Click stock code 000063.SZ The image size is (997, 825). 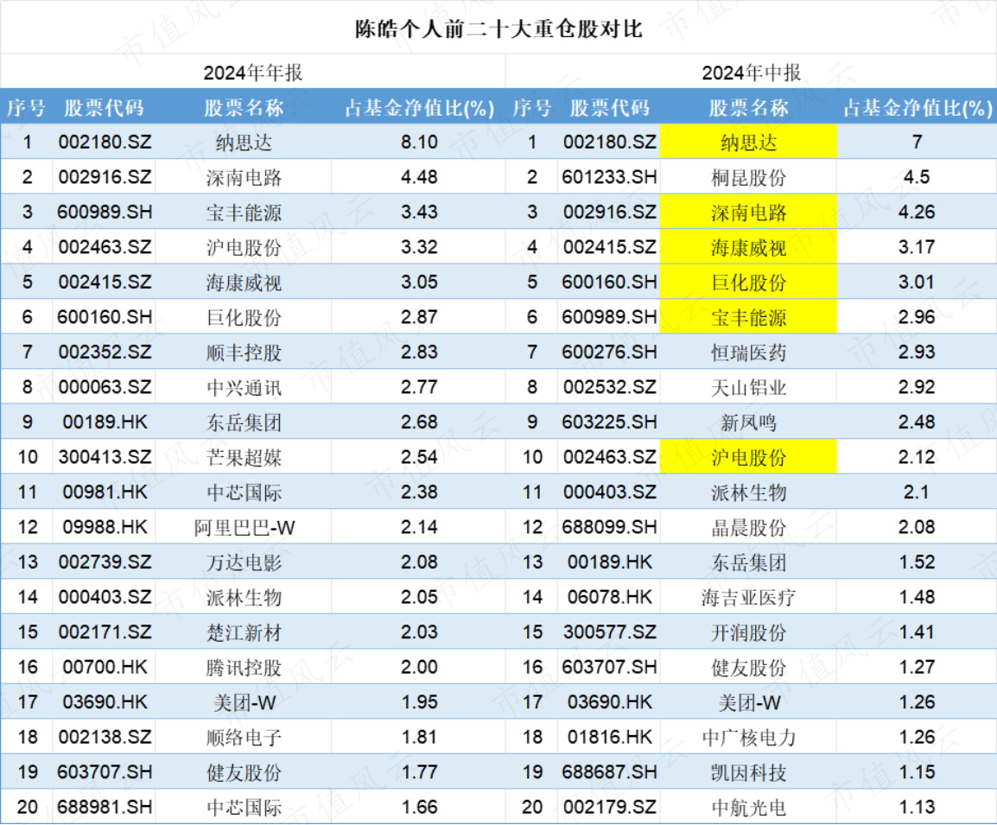click(x=105, y=387)
